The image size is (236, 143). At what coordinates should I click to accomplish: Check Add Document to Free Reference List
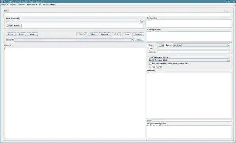tap(150, 64)
